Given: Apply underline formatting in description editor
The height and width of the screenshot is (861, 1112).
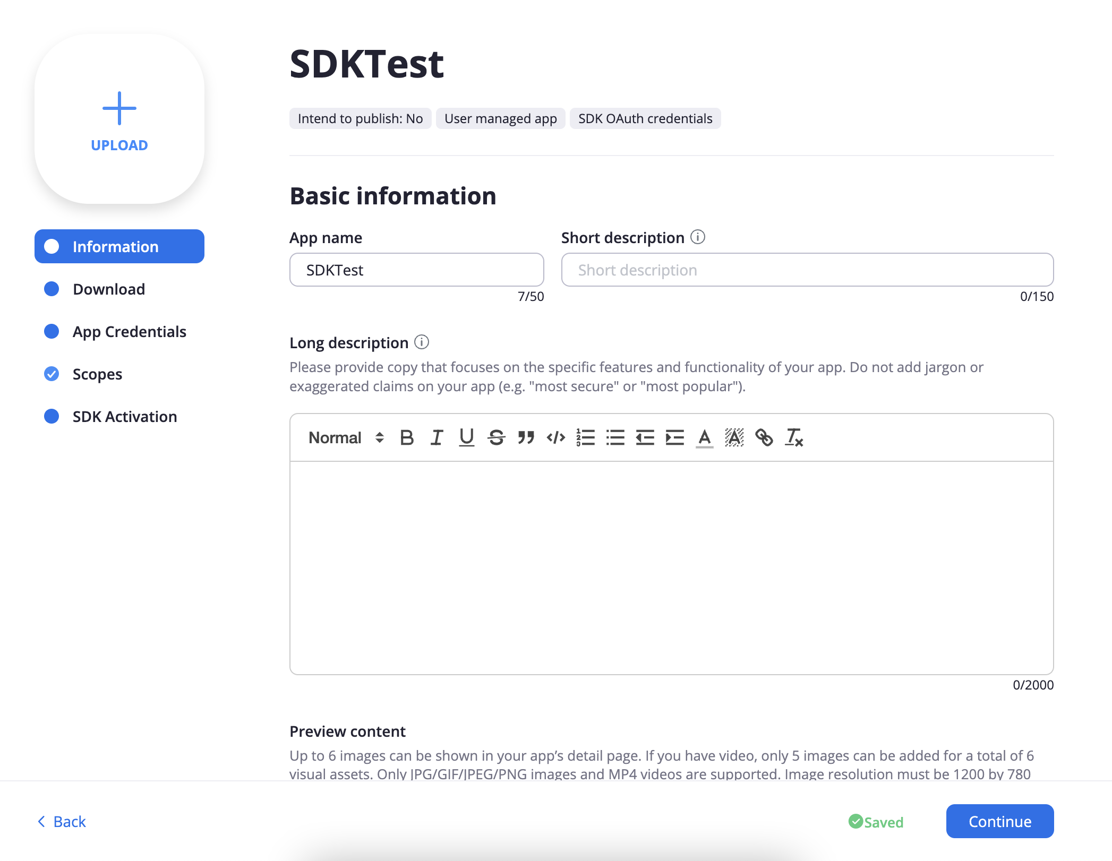Looking at the screenshot, I should point(466,437).
